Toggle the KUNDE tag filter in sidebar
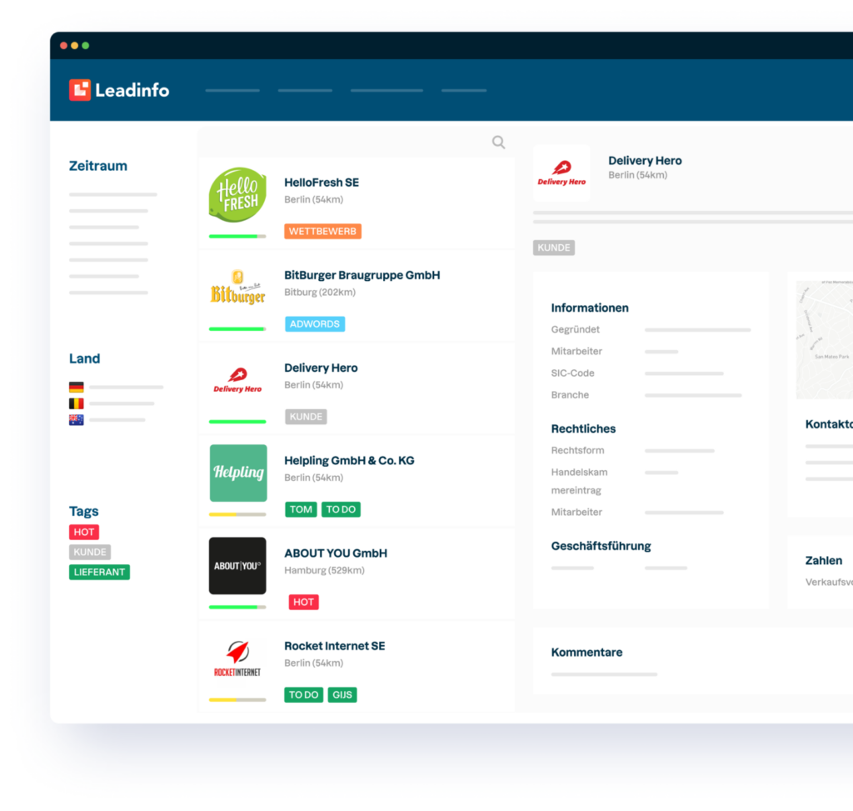Viewport: 853px width, 811px height. coord(90,552)
